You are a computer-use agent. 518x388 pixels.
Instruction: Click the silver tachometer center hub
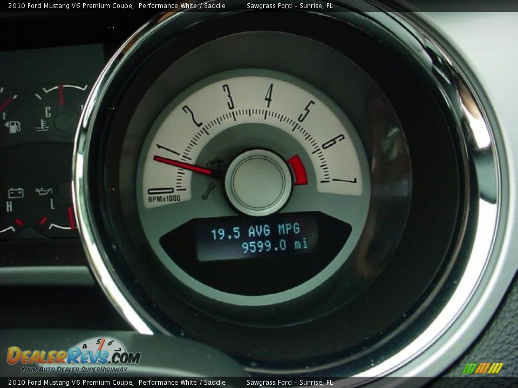click(x=258, y=183)
